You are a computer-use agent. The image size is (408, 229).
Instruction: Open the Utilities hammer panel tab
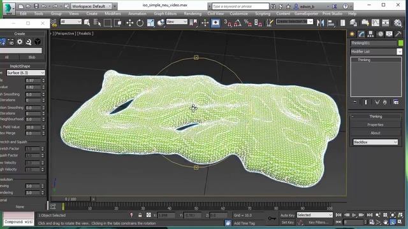pos(398,34)
